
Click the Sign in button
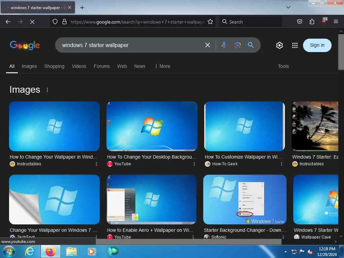(317, 45)
